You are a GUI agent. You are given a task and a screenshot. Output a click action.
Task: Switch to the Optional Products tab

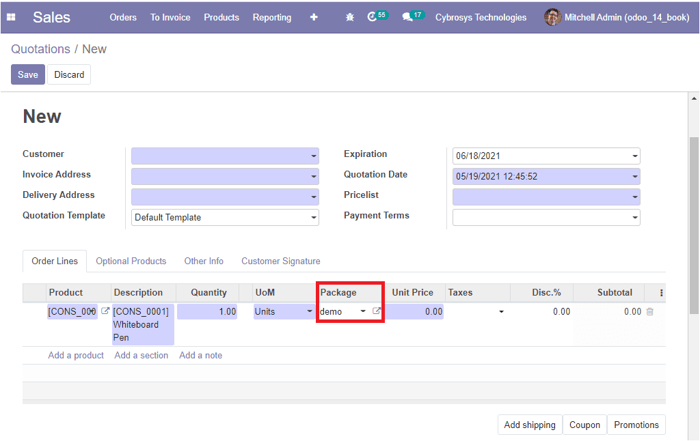click(x=131, y=261)
